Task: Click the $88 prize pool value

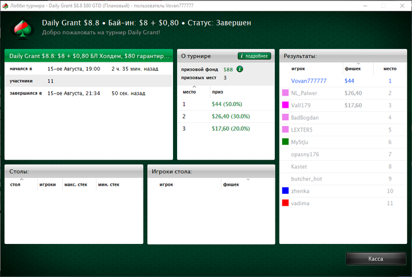Action: 228,70
